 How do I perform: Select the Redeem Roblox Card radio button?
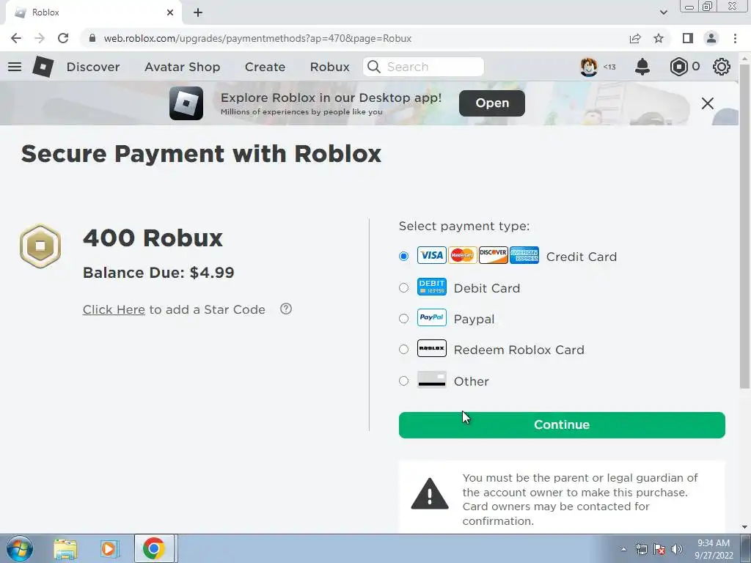(x=404, y=350)
